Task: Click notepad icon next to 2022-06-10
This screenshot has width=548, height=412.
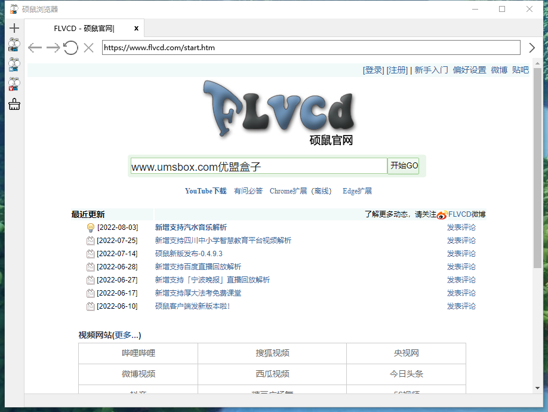Action: (x=91, y=306)
